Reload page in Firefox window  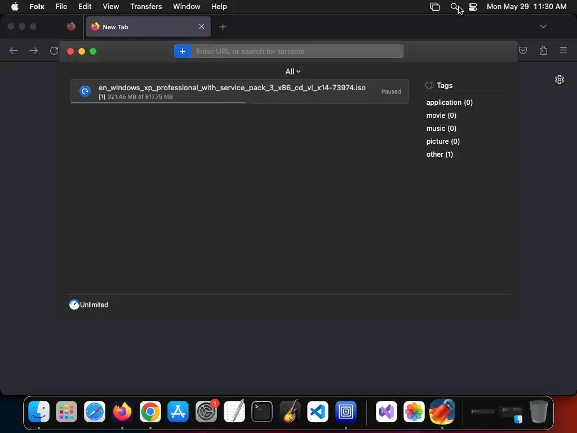(x=54, y=50)
